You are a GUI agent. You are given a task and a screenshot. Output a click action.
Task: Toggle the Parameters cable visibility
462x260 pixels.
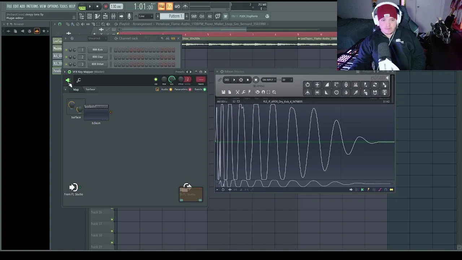pos(190,90)
